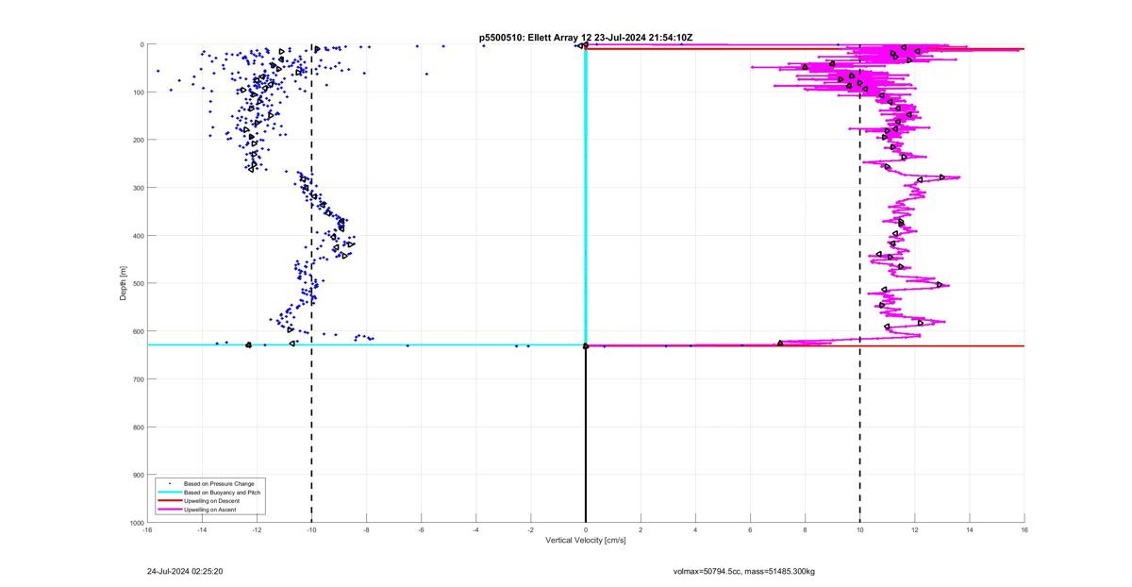Image resolution: width=1132 pixels, height=587 pixels.
Task: Click depth axis tick label '900'
Action: pos(138,475)
